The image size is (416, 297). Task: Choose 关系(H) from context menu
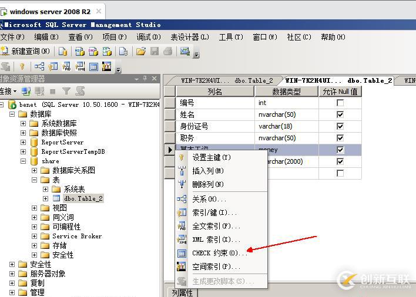[221, 199]
